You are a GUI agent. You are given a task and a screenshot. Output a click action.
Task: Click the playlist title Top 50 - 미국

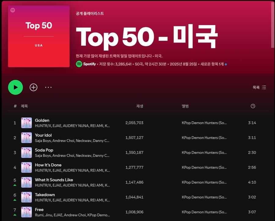tap(147, 37)
